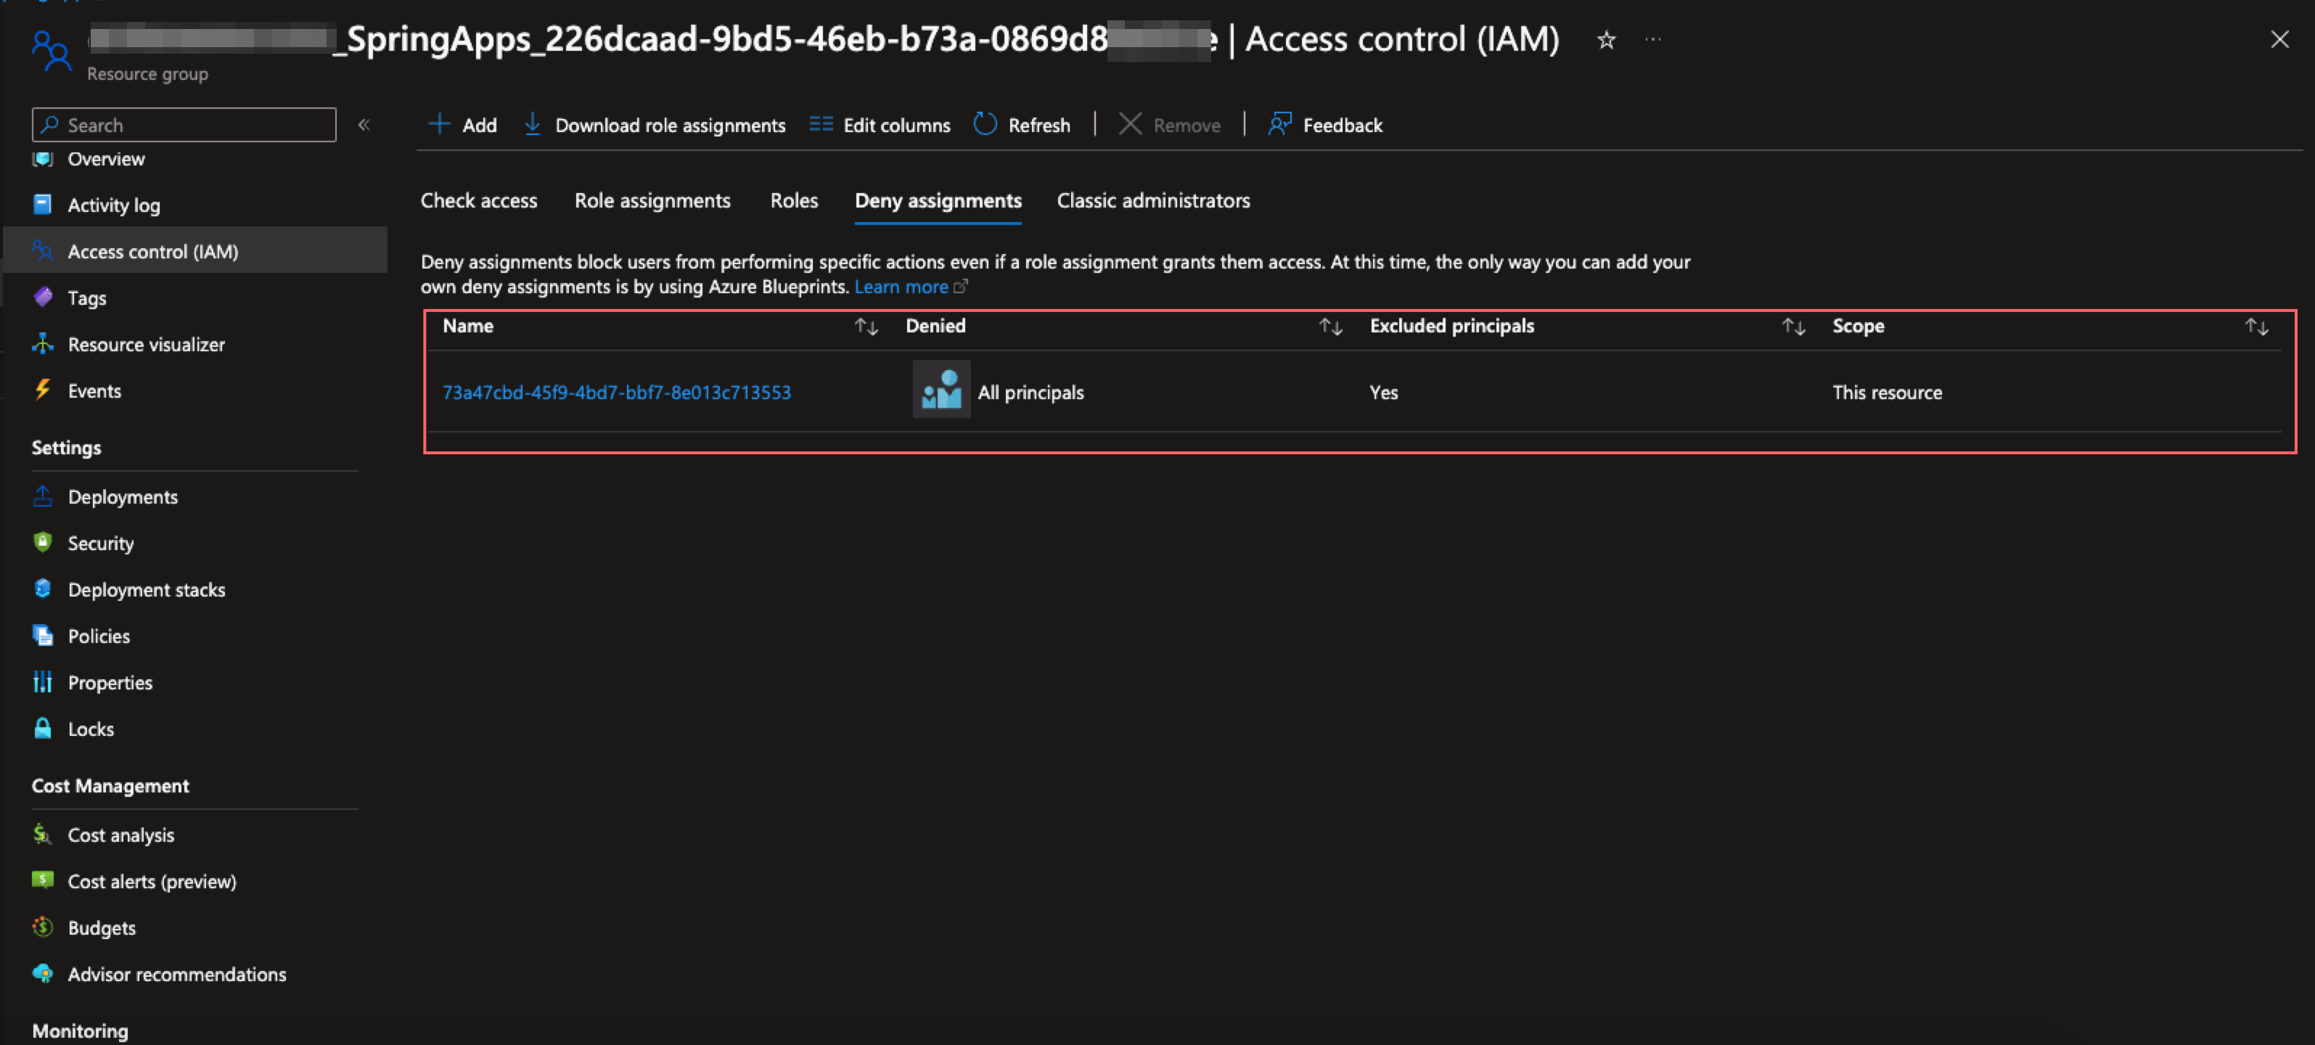Viewport: 2315px width, 1045px height.
Task: Click the Locks padlock icon
Action: (42, 728)
